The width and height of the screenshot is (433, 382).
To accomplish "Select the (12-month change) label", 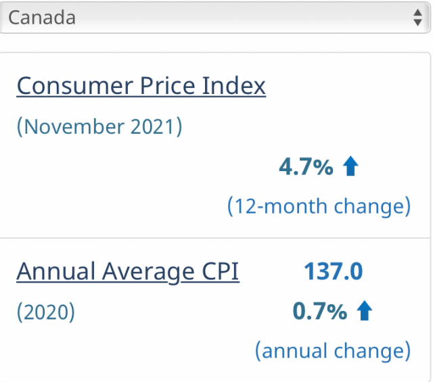I will [319, 206].
